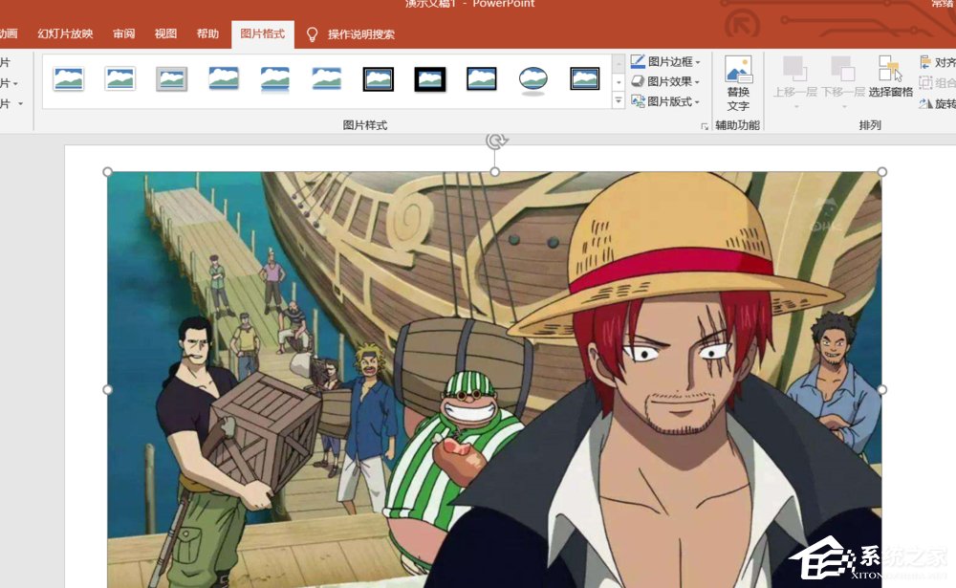Open the 帮助 tab
Screen dimensions: 956x588
pyautogui.click(x=207, y=34)
